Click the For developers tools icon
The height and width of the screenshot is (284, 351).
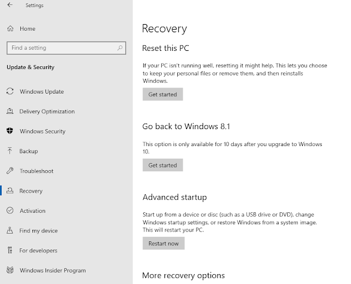(x=10, y=250)
